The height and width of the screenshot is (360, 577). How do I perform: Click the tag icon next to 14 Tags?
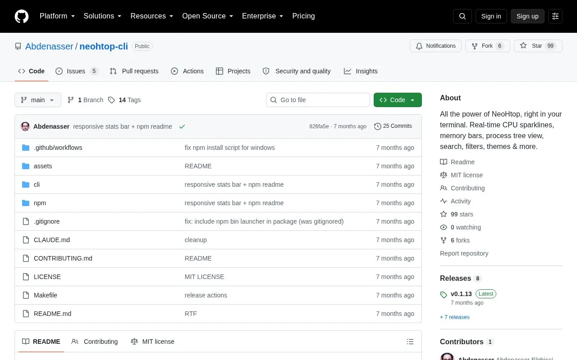111,100
